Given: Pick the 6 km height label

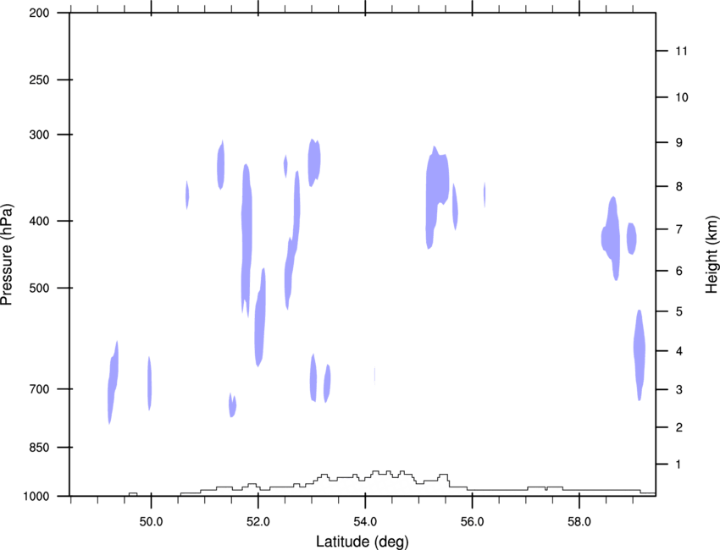Looking at the screenshot, I should pos(679,271).
